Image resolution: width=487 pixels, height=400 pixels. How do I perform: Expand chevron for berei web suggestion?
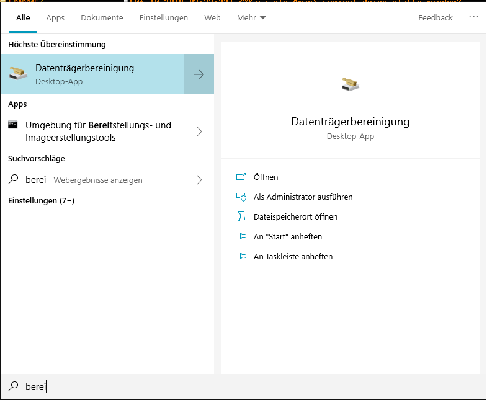click(x=199, y=180)
